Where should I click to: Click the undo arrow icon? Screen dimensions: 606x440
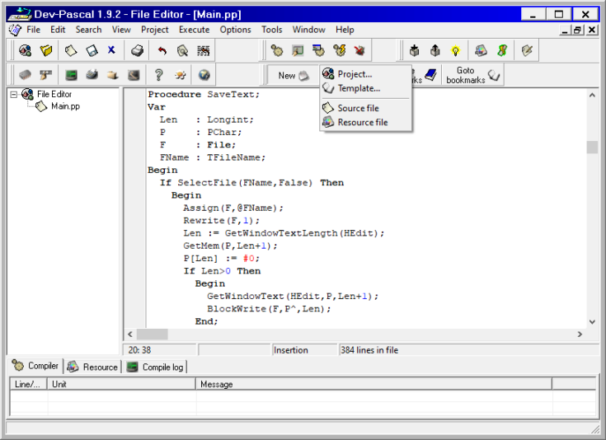tap(162, 51)
